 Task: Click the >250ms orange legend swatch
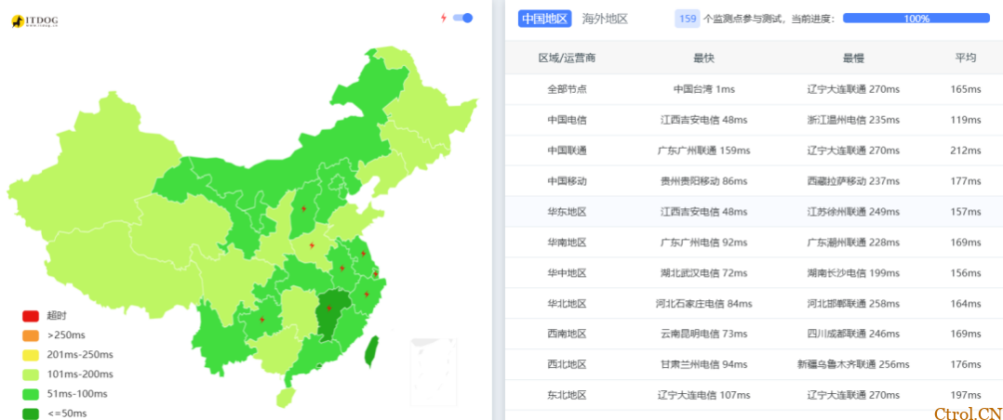point(32,335)
